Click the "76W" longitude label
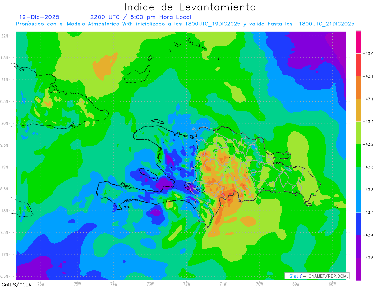This screenshot has width=373, height=288. tap(41, 283)
